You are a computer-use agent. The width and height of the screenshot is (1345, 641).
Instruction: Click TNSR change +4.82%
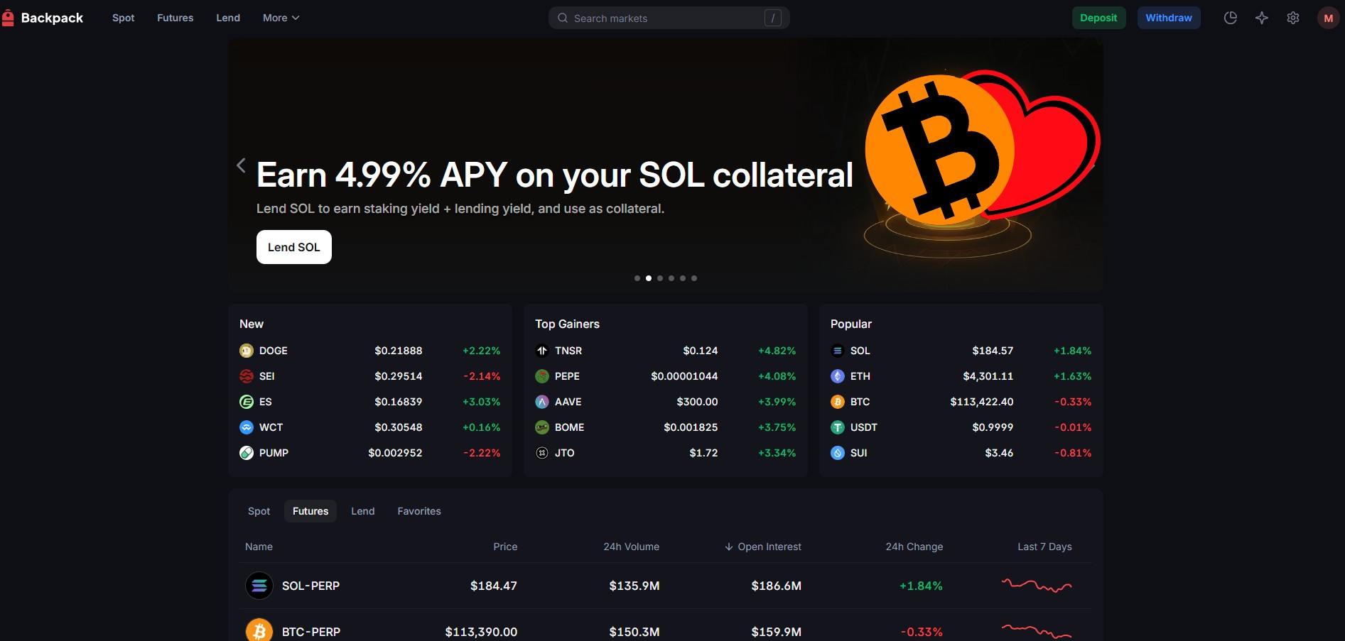777,351
